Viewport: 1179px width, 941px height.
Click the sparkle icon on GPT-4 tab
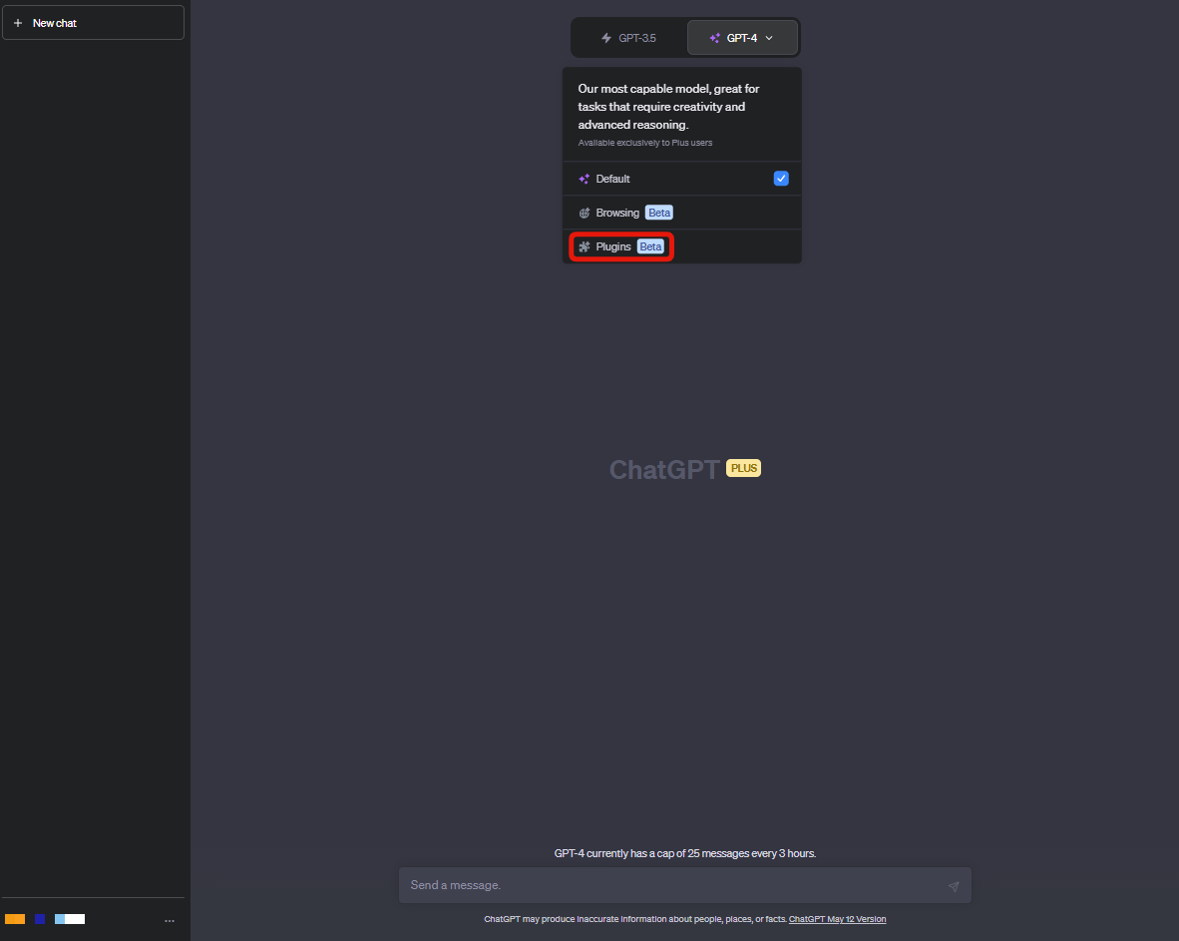click(x=715, y=38)
